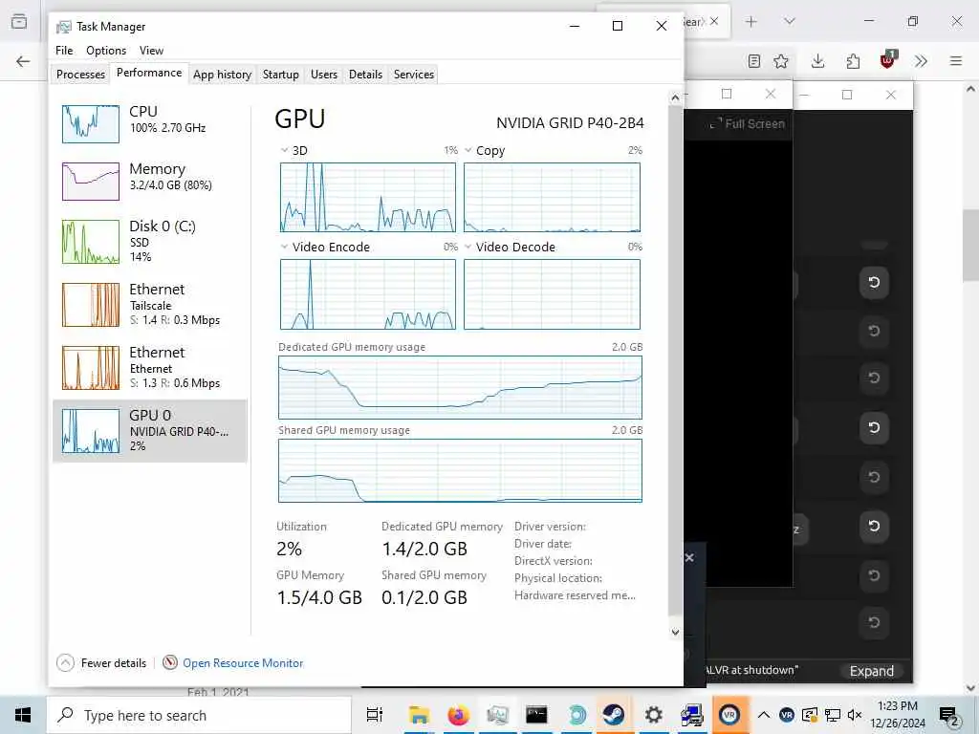The width and height of the screenshot is (979, 734).
Task: Click the Task Manager taskbar icon
Action: click(x=497, y=715)
